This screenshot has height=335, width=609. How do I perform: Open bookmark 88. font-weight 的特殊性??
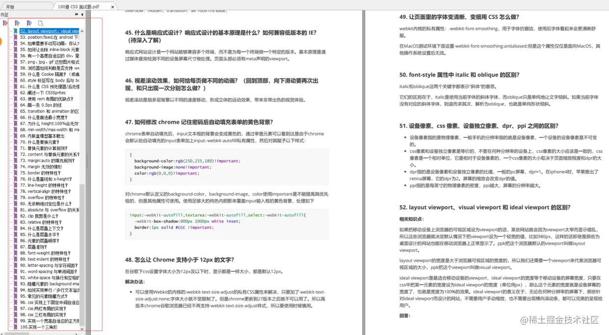(x=45, y=253)
